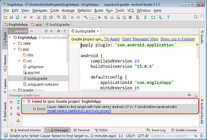Collapse the EnglishApp root tree node
207x140 pixels.
click(10, 37)
